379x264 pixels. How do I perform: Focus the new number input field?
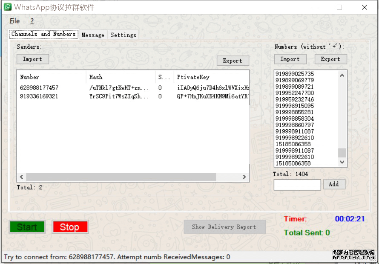pos(297,185)
